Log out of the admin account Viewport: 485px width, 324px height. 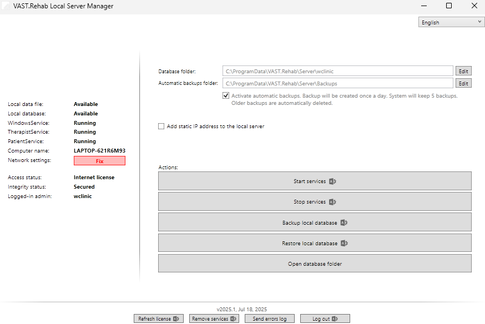(x=325, y=318)
